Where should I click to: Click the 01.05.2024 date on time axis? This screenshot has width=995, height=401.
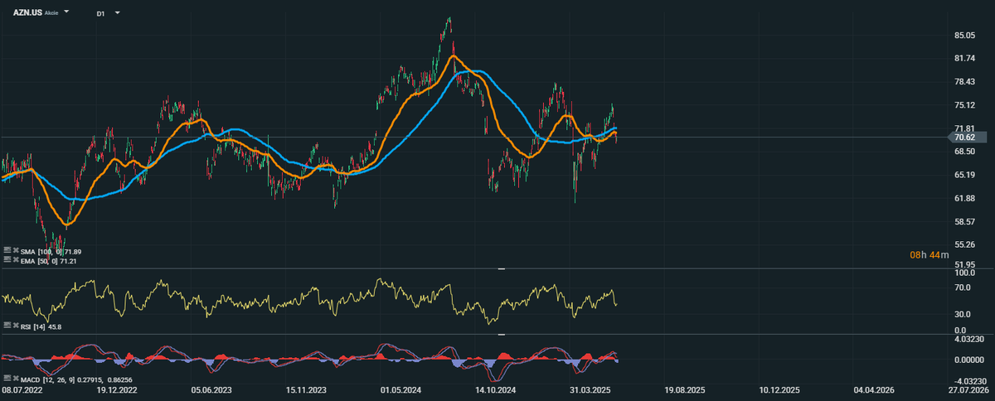click(401, 389)
